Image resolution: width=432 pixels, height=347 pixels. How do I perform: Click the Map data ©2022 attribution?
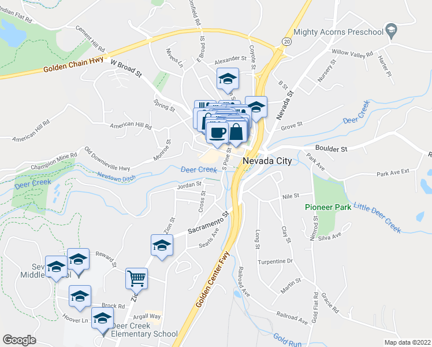(x=408, y=342)
